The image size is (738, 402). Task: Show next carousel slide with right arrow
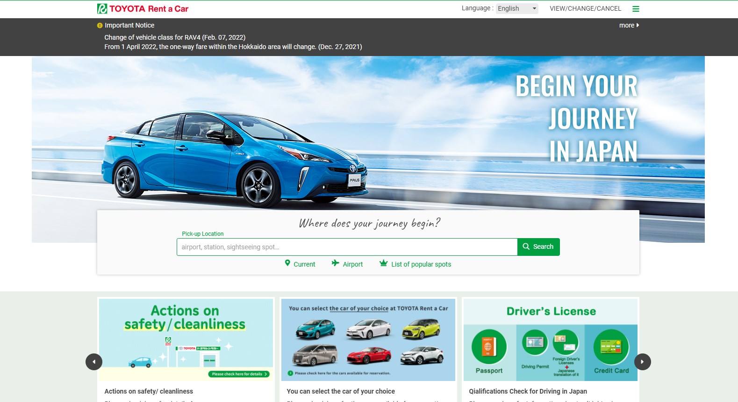click(x=643, y=362)
